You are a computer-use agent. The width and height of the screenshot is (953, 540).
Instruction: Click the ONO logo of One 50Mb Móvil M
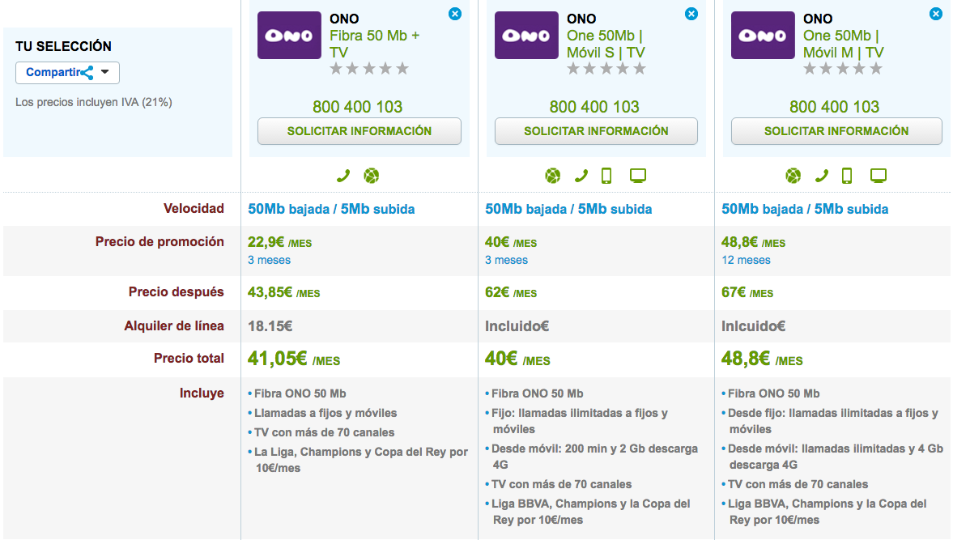(x=763, y=36)
